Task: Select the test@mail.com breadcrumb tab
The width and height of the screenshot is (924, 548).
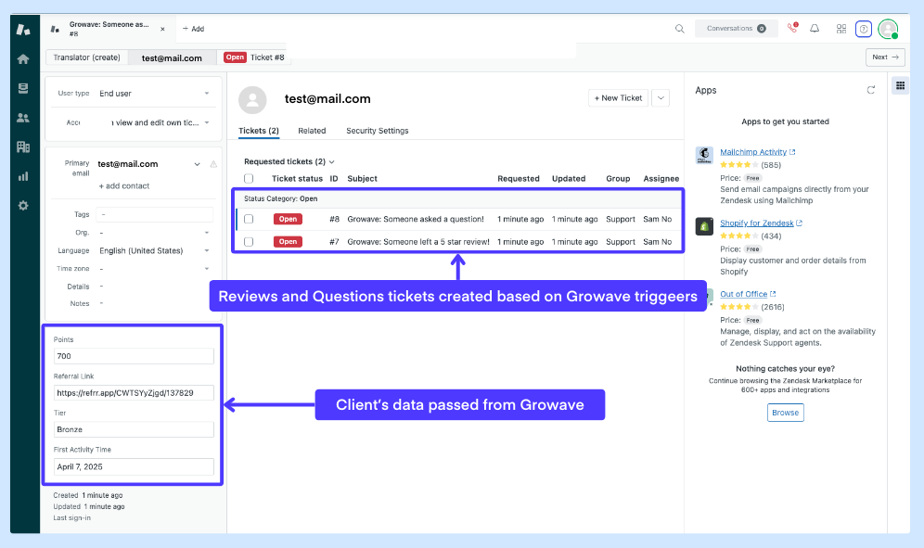Action: [172, 57]
